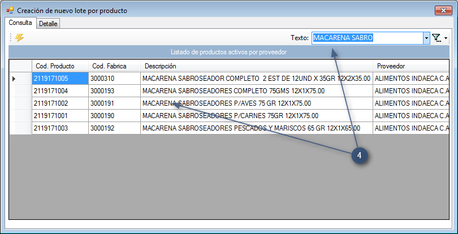Select description SABROSEADORES COMPLETO 75GMS

click(x=257, y=91)
